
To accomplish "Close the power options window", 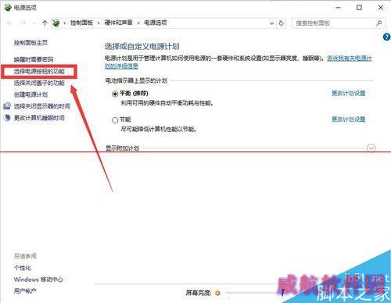I will [381, 8].
